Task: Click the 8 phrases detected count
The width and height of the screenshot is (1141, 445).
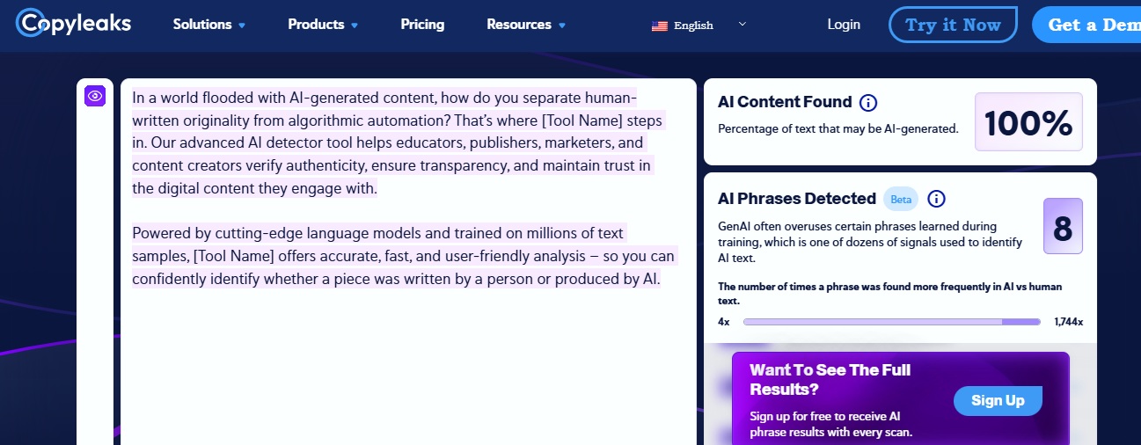Action: [1063, 227]
